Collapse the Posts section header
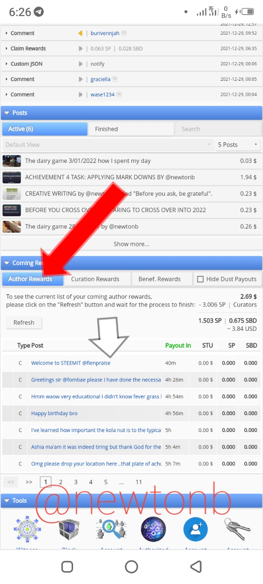 click(x=131, y=113)
